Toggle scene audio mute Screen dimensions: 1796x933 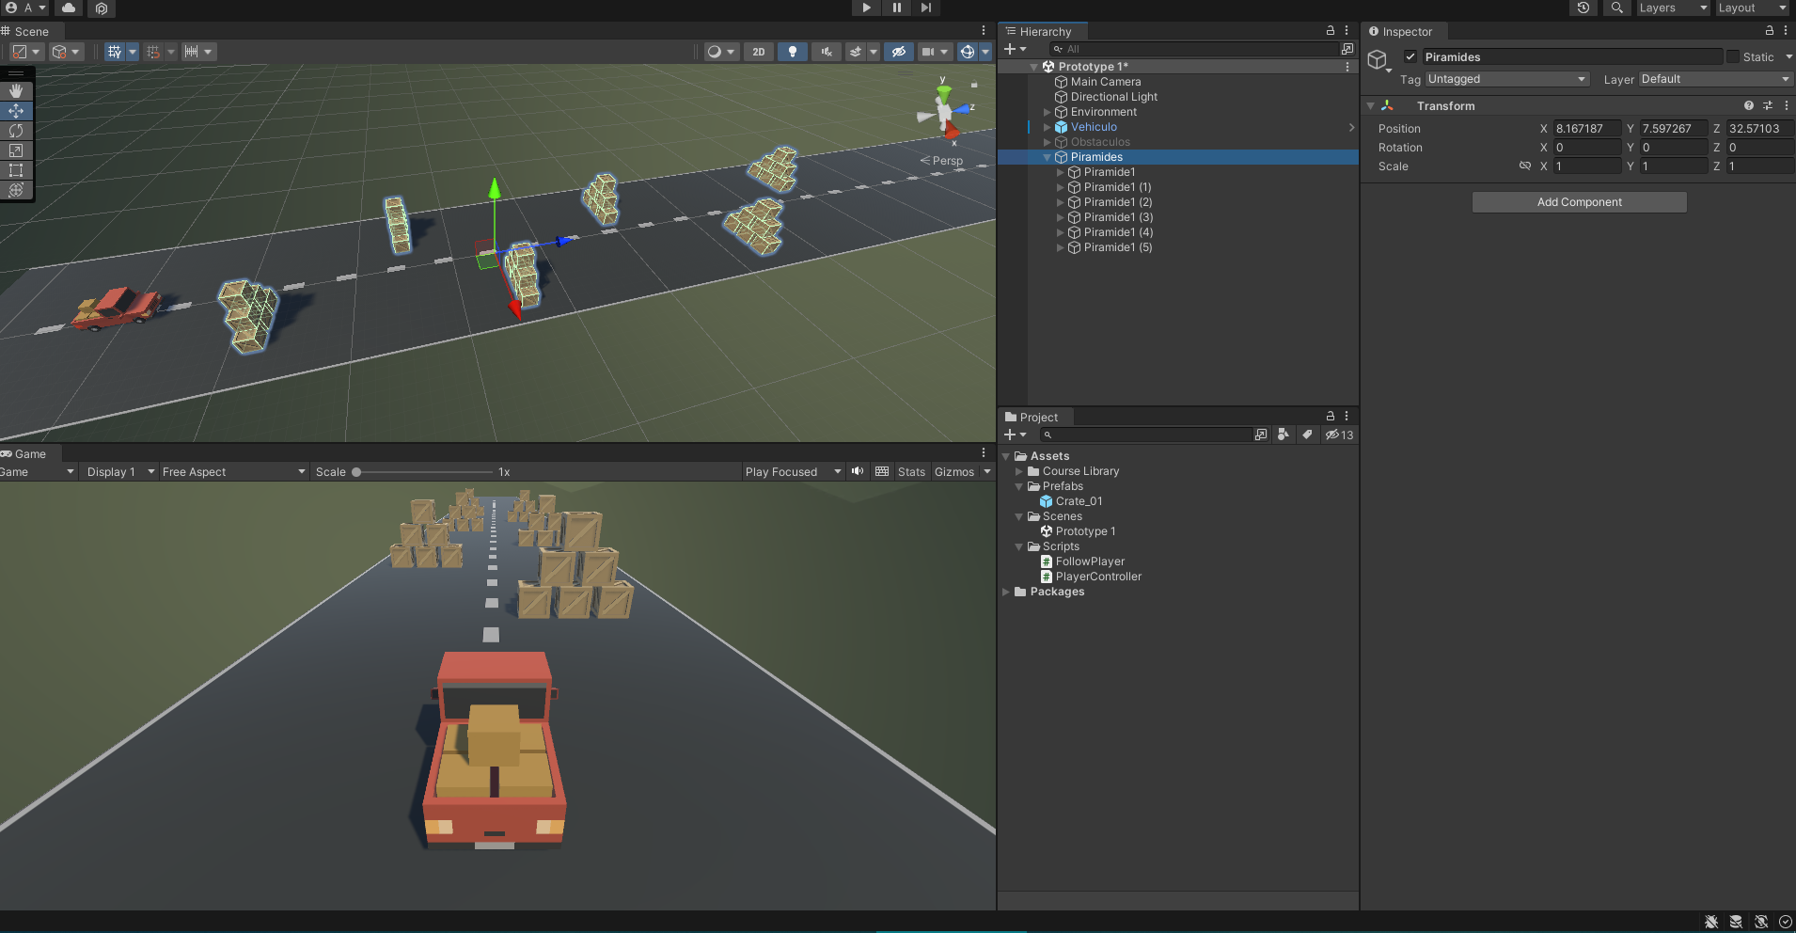[827, 52]
